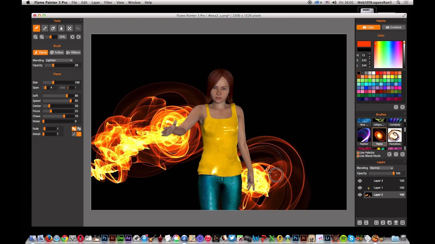
Task: Open the Filter menu
Action: tap(108, 2)
